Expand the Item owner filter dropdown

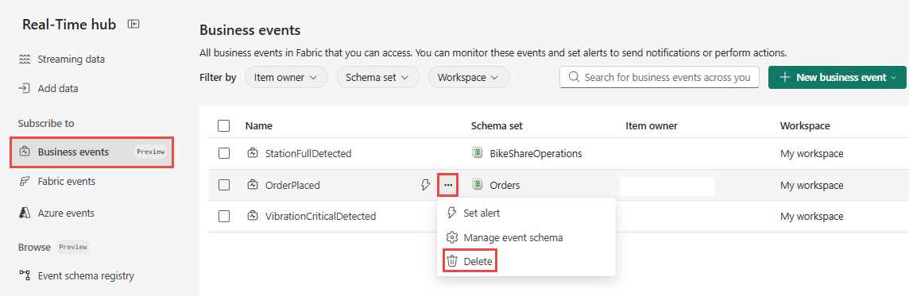click(286, 77)
